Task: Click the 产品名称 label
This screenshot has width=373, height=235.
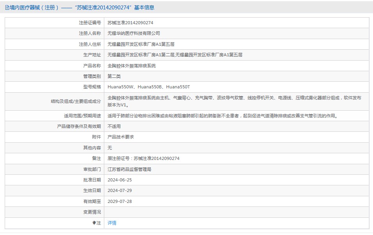Action: (x=92, y=66)
